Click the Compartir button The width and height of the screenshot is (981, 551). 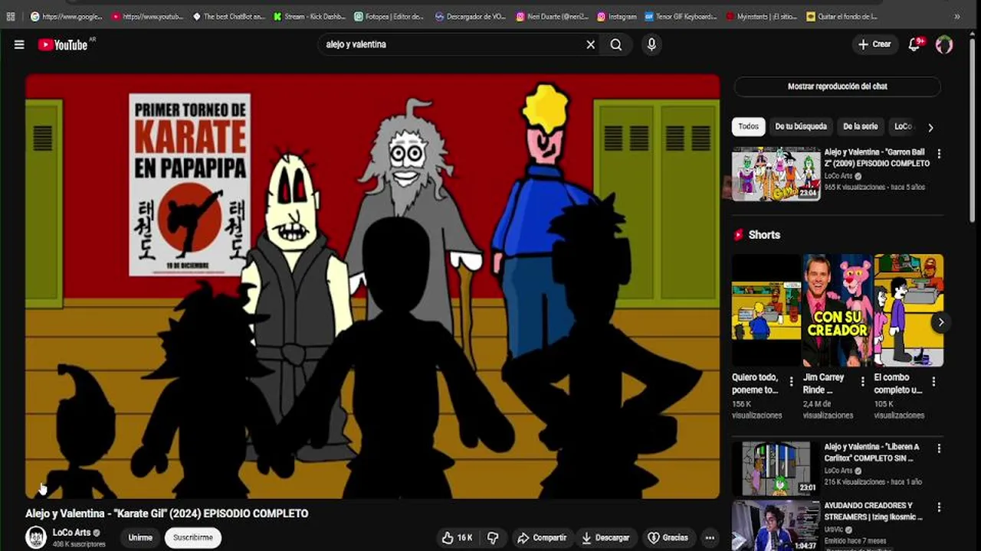(542, 537)
